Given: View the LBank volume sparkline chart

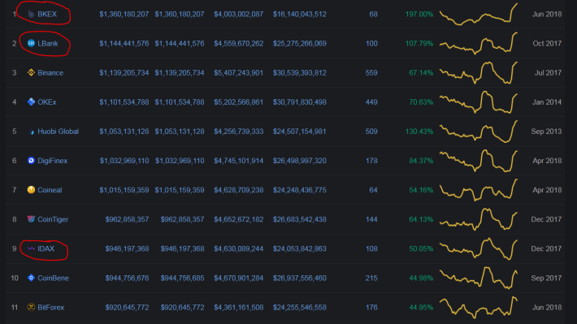Looking at the screenshot, I should point(479,43).
